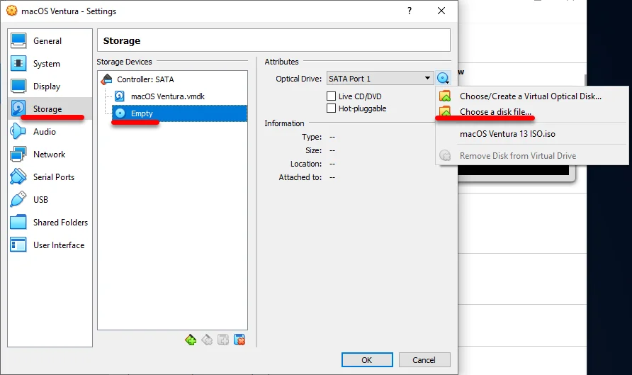Close the Settings dialog window

(x=441, y=11)
